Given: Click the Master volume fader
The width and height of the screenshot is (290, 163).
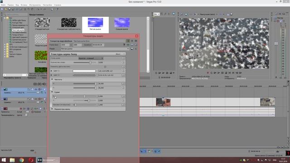Looking at the screenshot, I should 276,43.
